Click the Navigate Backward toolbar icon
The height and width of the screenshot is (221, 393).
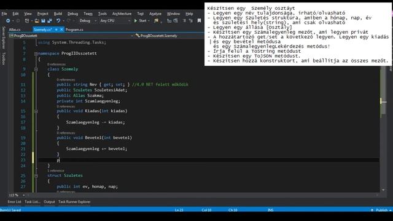click(x=8, y=21)
